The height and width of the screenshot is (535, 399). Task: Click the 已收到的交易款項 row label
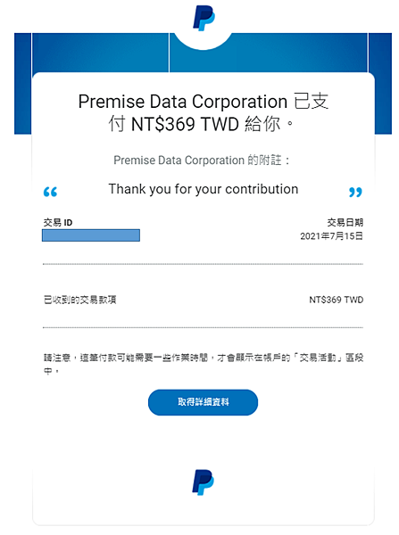80,300
